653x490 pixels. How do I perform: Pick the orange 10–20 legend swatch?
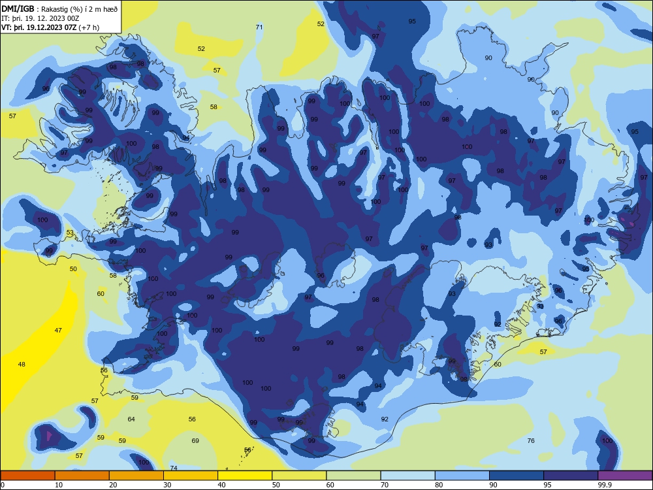click(x=82, y=476)
